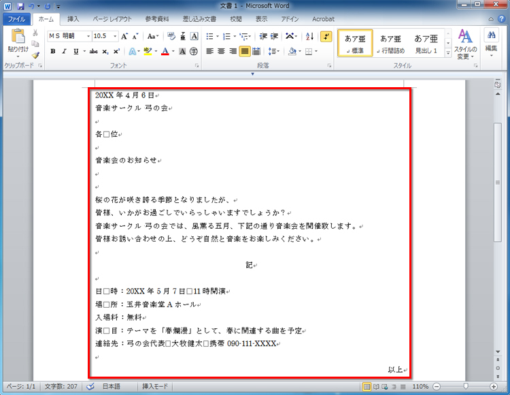510x395 pixels.
Task: Click 挿入モード in status bar
Action: (x=155, y=387)
